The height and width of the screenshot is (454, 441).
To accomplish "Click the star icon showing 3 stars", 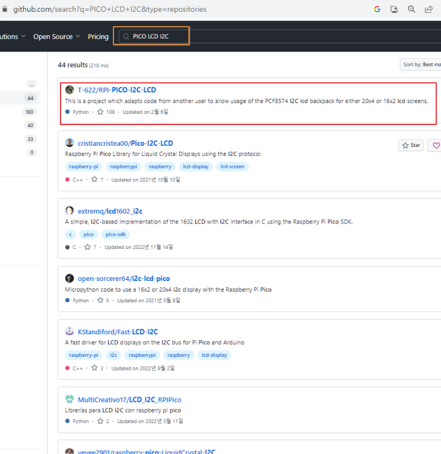I will point(94,368).
